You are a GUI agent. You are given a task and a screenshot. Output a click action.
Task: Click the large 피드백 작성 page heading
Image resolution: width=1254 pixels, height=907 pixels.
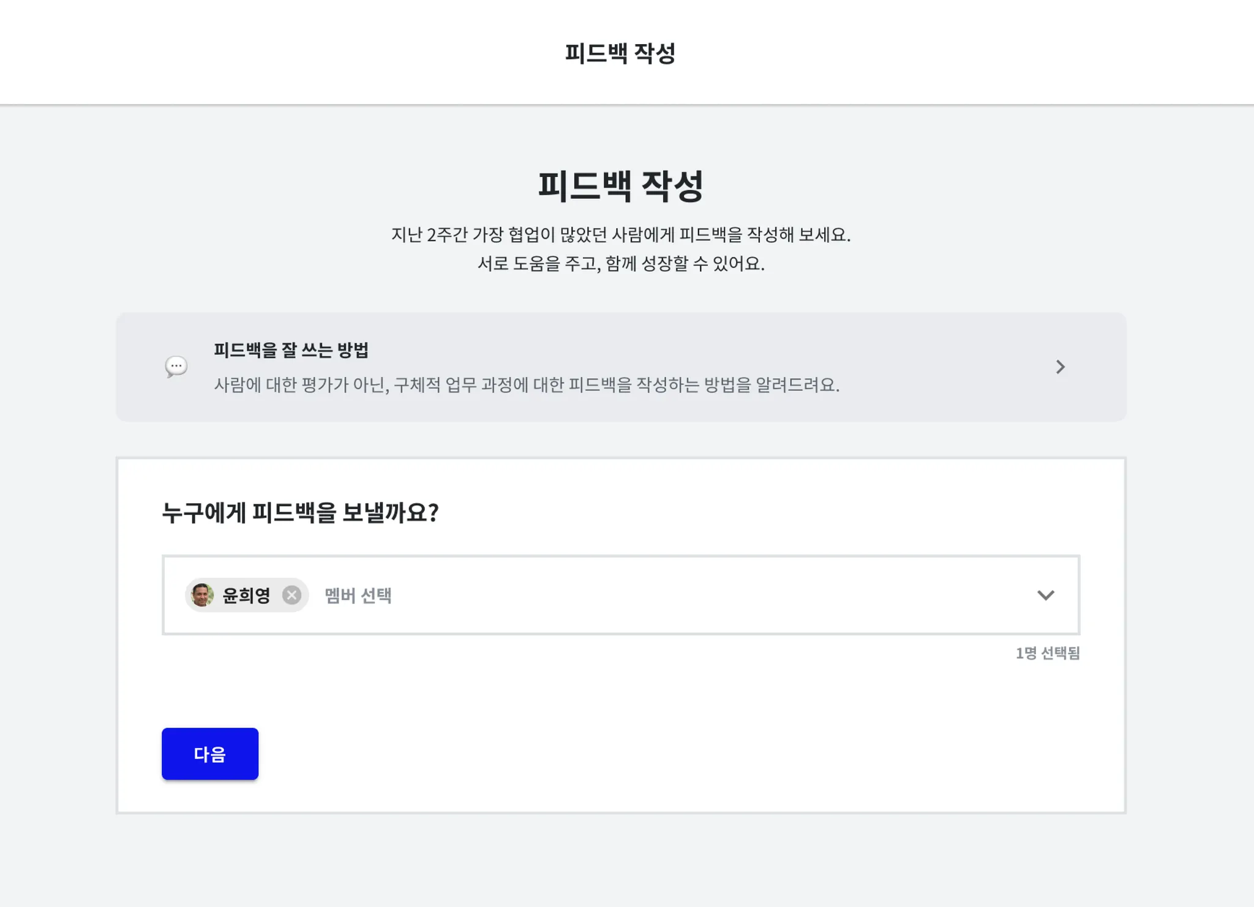pos(620,186)
